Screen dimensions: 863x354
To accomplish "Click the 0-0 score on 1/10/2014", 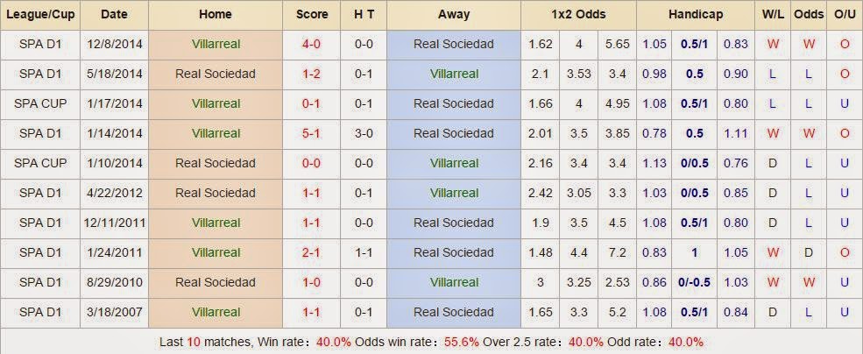I will 312,163.
